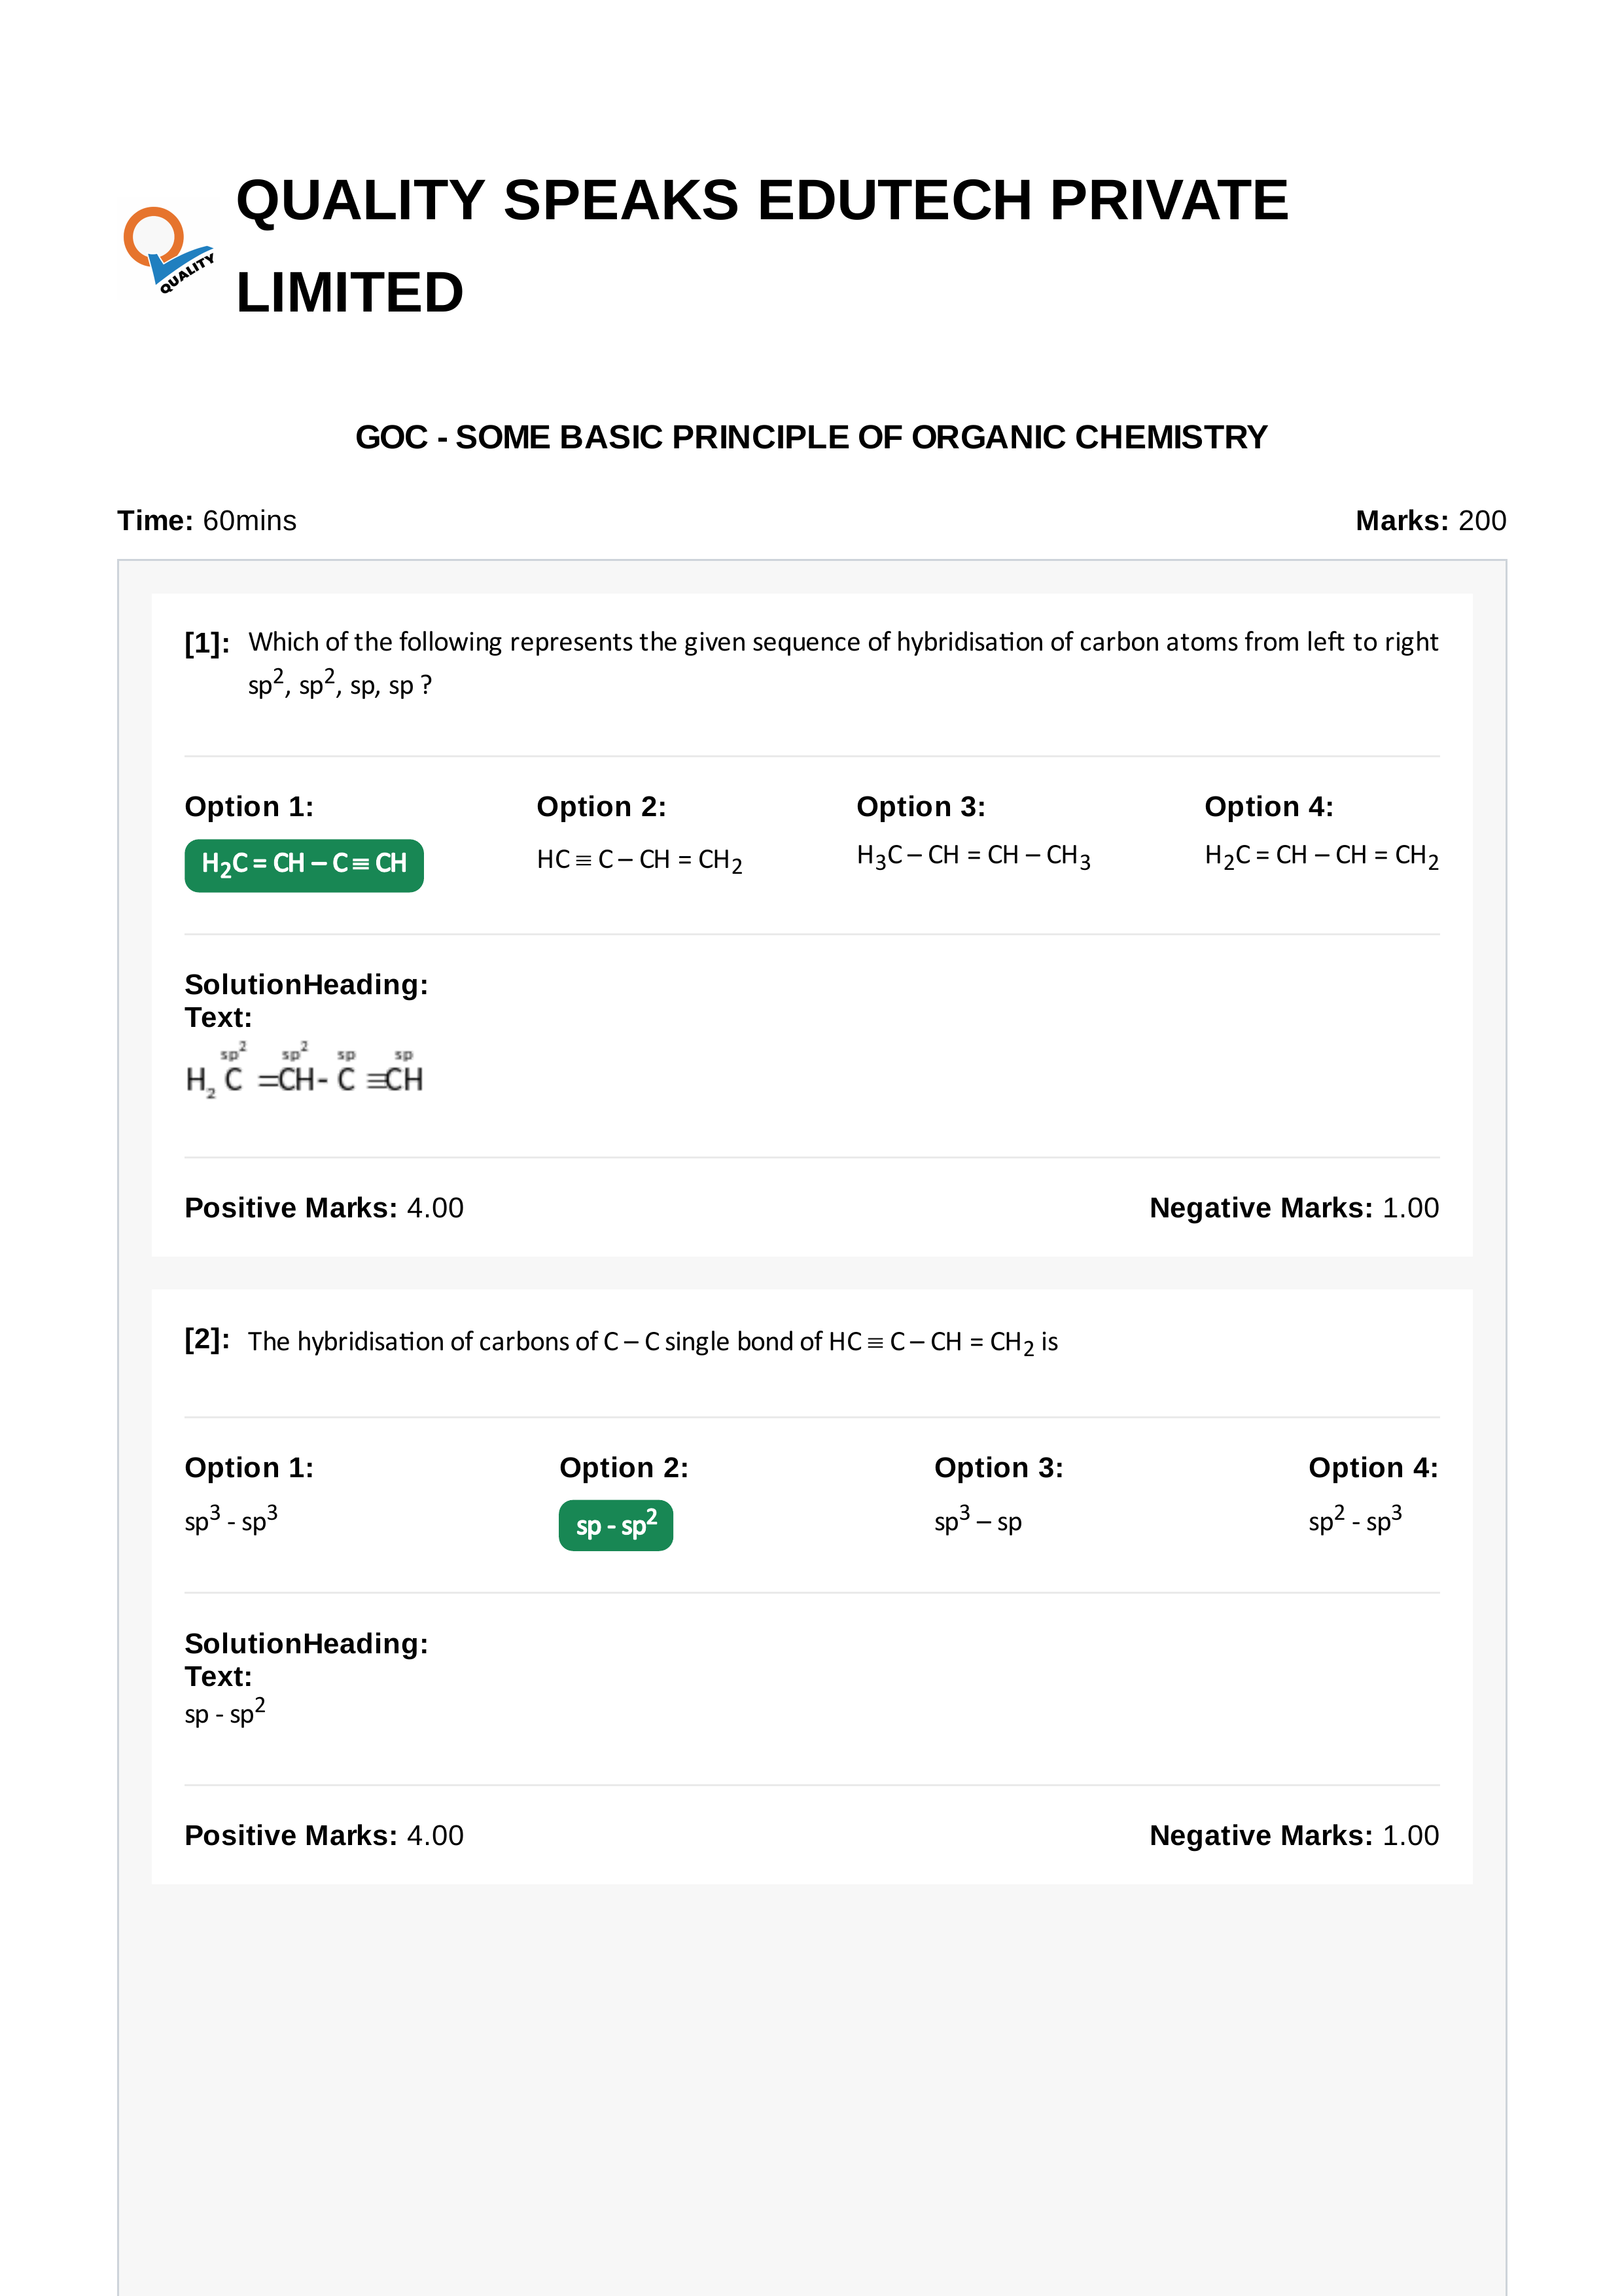Viewport: 1622px width, 2296px height.
Task: Choose option 2 HC≡C–CH=CH2 in question 1
Action: coord(639,861)
